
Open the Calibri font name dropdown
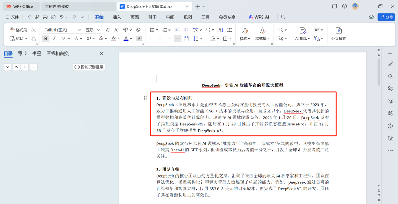62,30
